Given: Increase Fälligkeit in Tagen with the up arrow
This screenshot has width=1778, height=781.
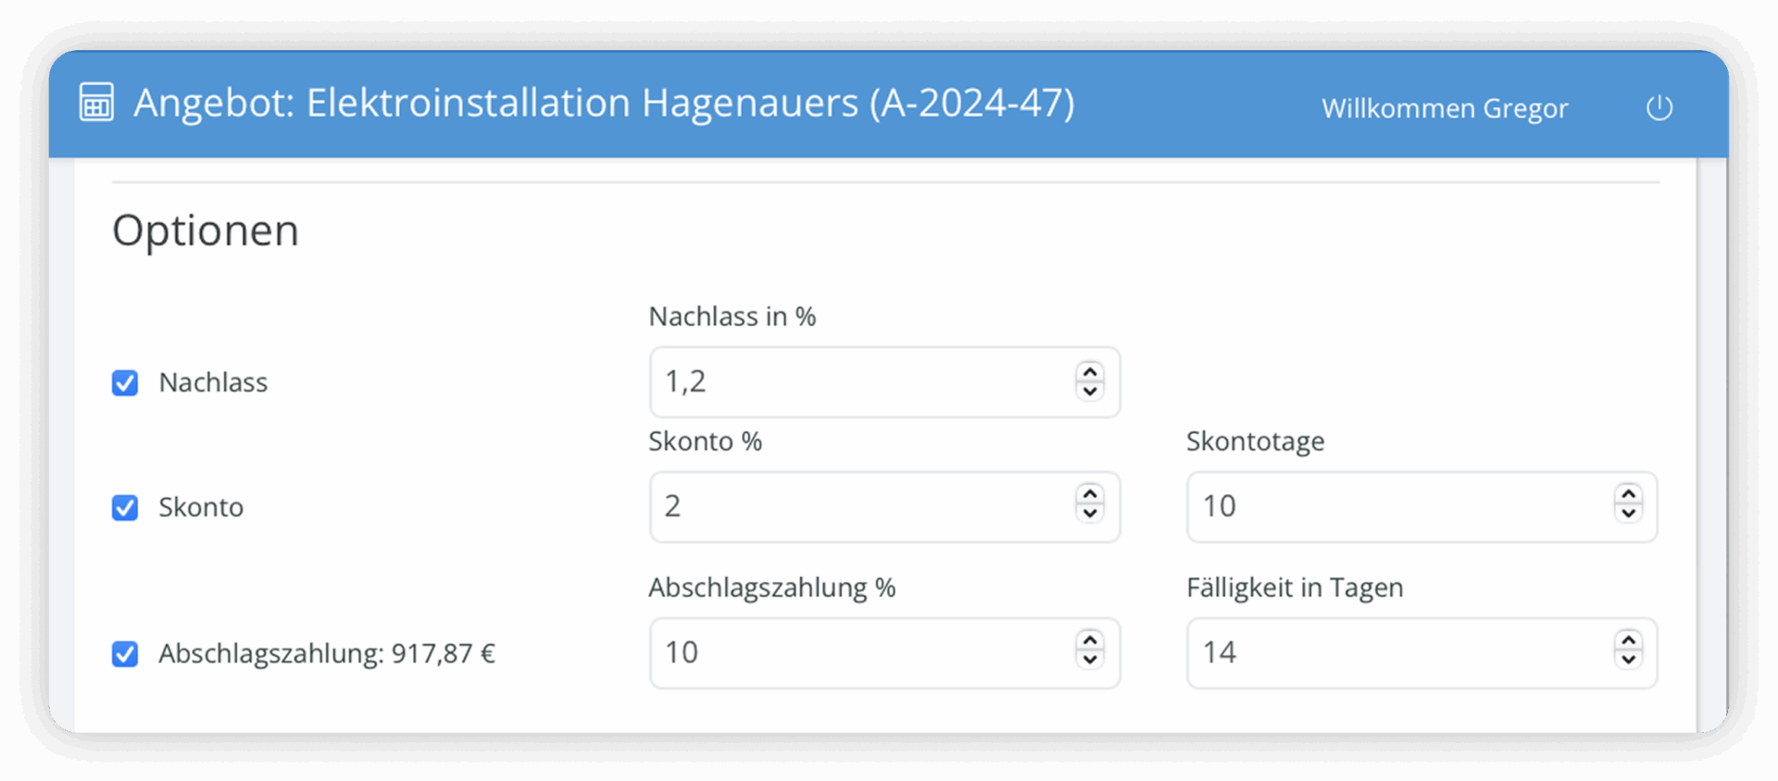Looking at the screenshot, I should (1628, 642).
